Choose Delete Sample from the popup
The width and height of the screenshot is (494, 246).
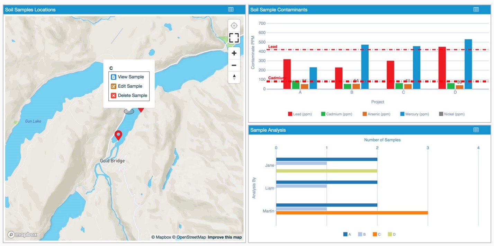[132, 96]
